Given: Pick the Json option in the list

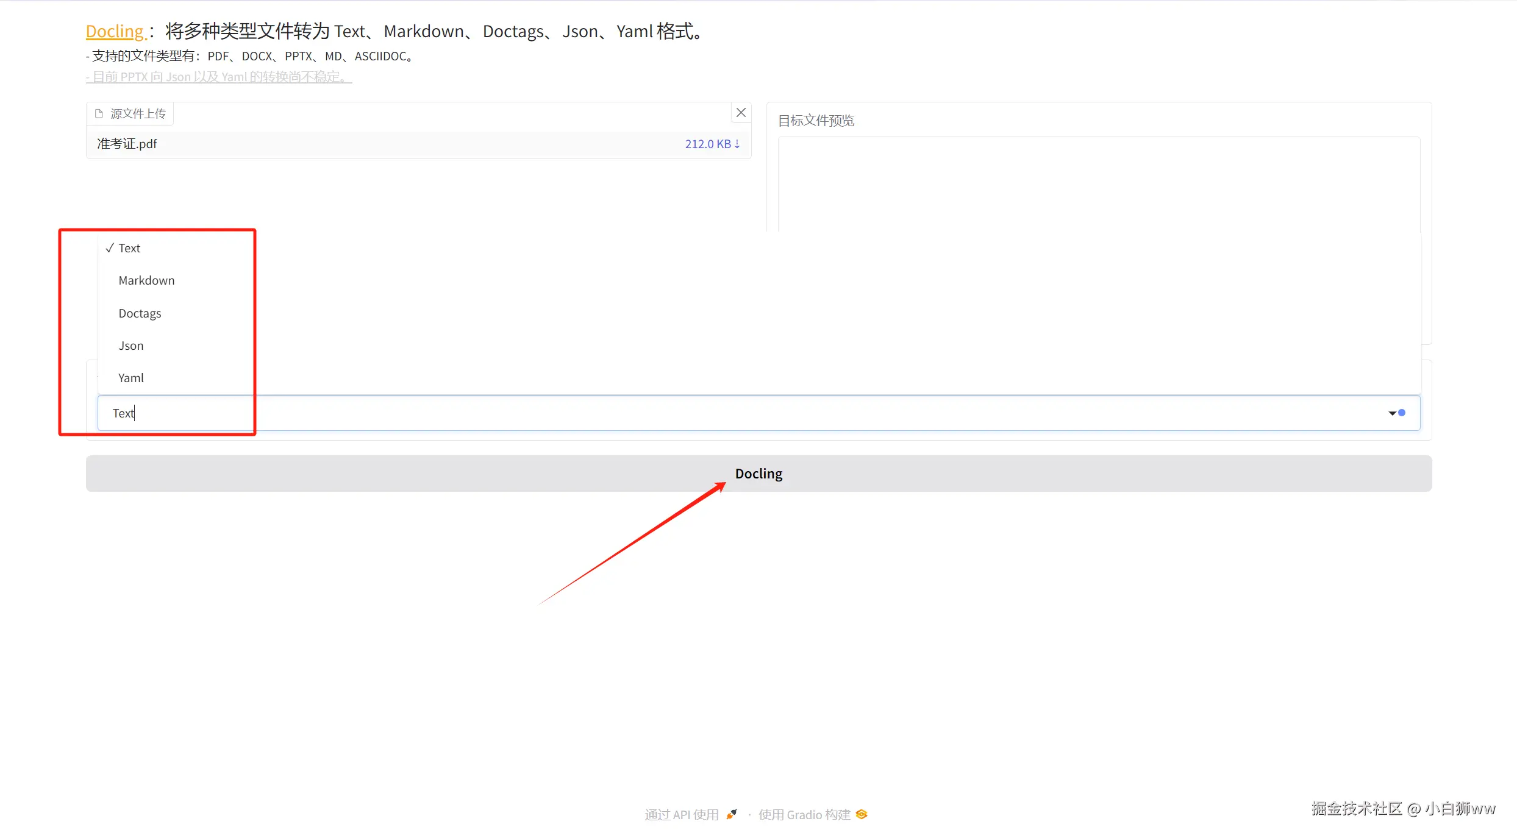Looking at the screenshot, I should tap(131, 346).
